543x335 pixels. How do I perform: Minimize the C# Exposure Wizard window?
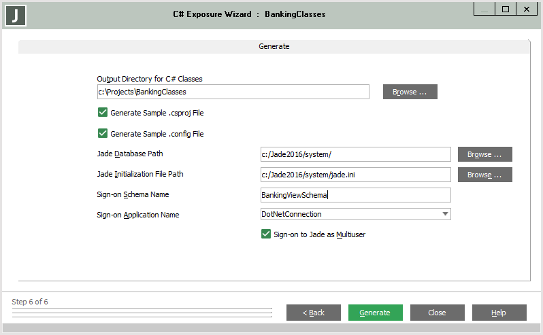484,9
